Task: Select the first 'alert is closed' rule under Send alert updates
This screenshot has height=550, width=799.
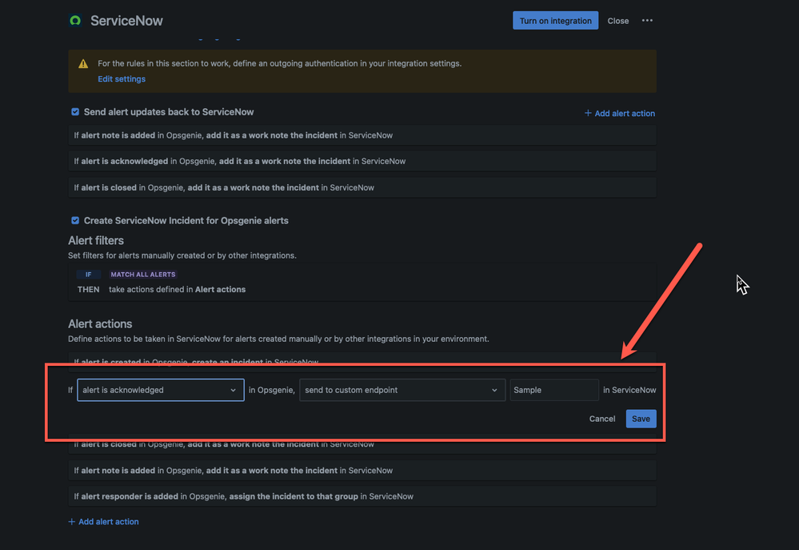Action: (362, 188)
